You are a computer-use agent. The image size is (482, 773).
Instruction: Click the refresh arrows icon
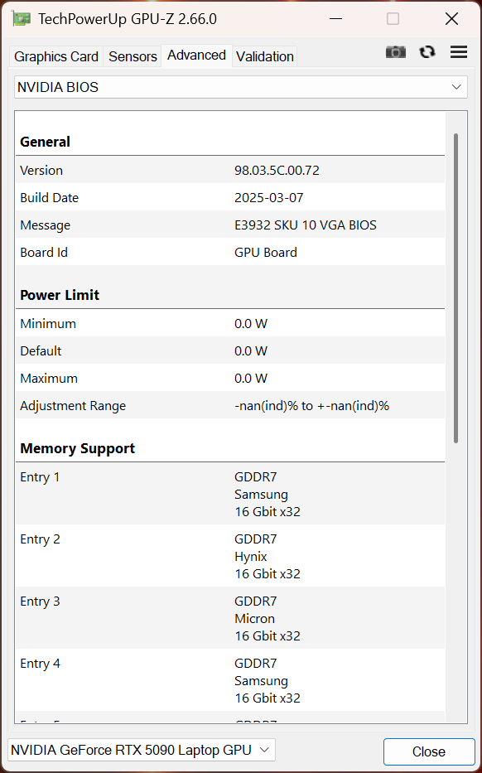[427, 51]
